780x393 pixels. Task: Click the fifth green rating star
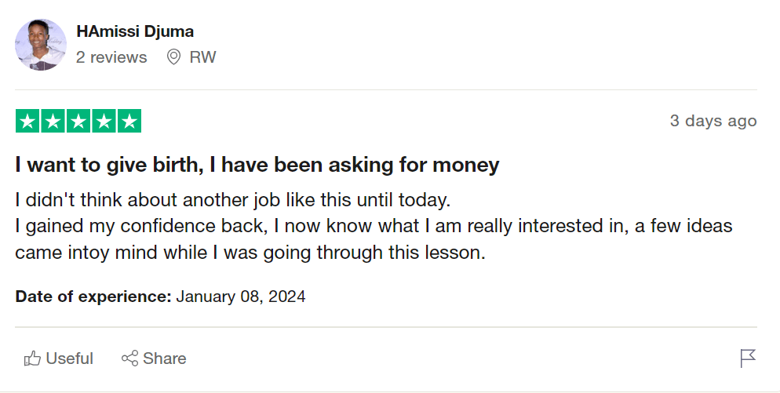coord(129,122)
